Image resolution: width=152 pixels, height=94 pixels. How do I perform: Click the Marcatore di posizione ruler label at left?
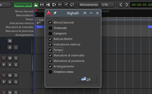click(20, 31)
